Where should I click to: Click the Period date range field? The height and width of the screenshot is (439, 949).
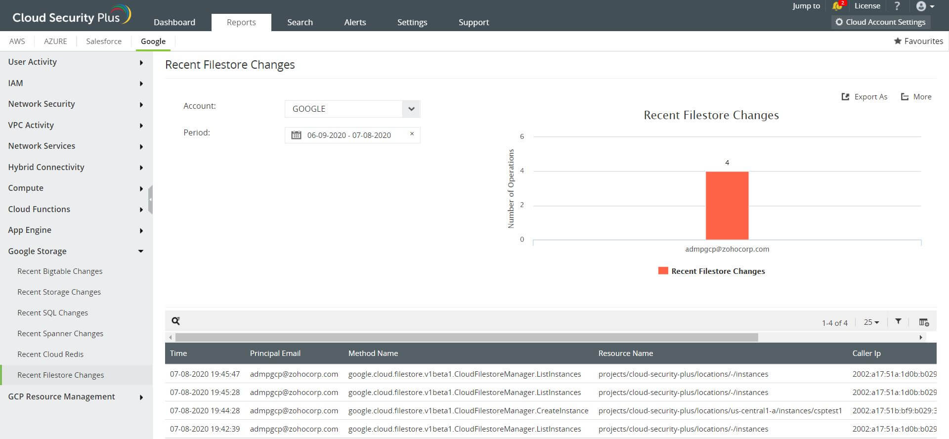pos(352,135)
